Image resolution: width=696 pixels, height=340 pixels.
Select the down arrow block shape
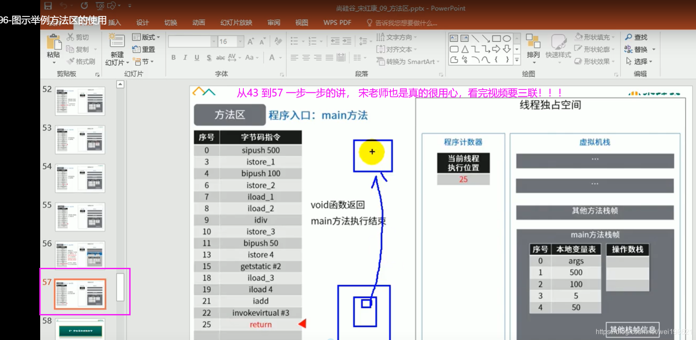(x=507, y=49)
